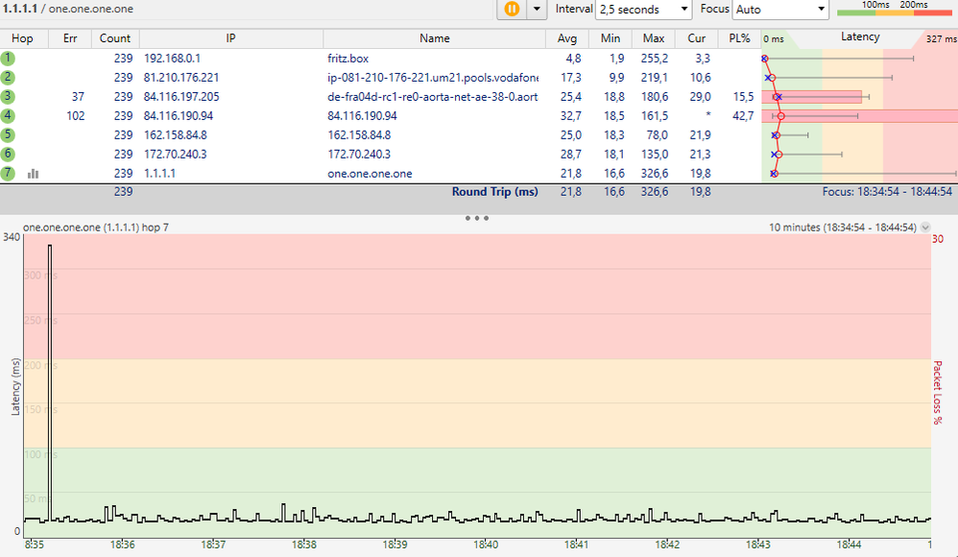Click the Err column header
Image resolution: width=958 pixels, height=557 pixels.
pyautogui.click(x=70, y=37)
